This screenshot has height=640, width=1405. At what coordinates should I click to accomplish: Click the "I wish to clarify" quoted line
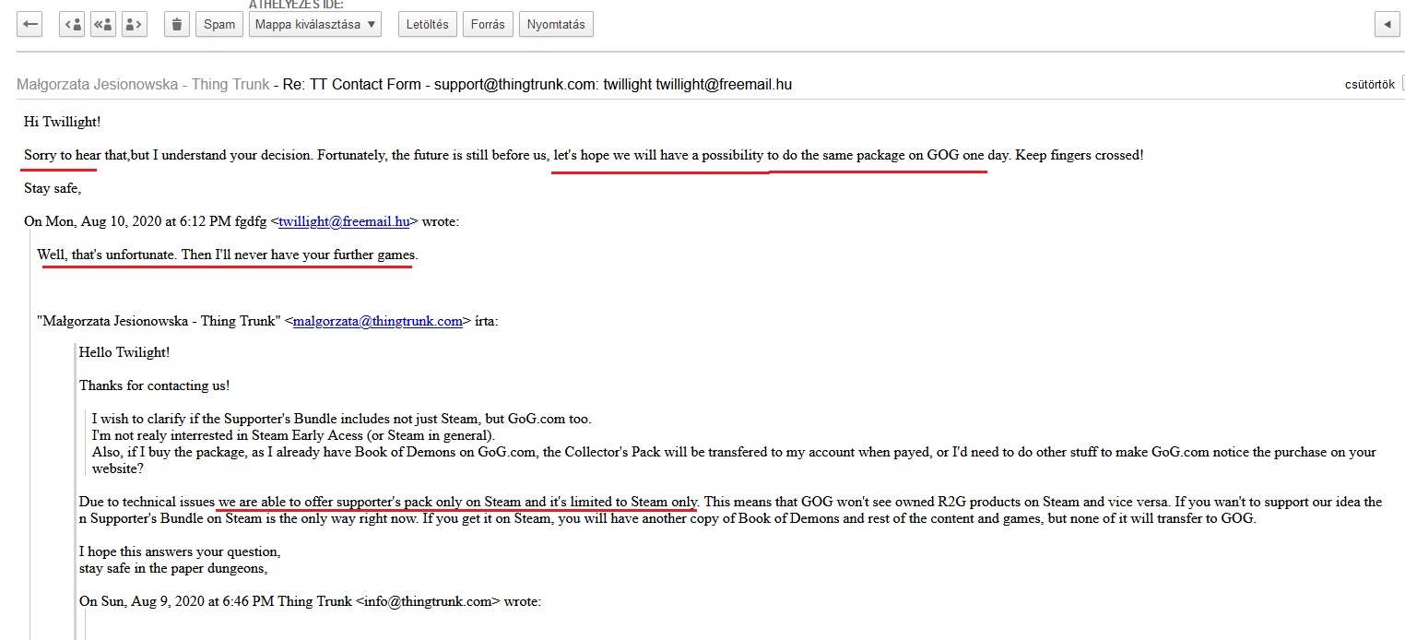(341, 419)
